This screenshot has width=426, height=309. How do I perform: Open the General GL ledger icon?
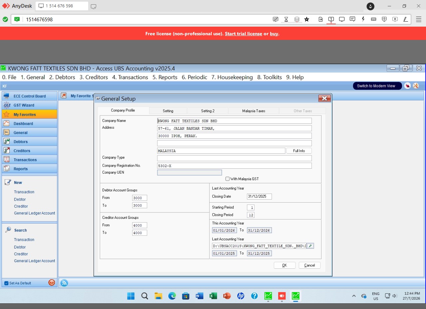6,132
